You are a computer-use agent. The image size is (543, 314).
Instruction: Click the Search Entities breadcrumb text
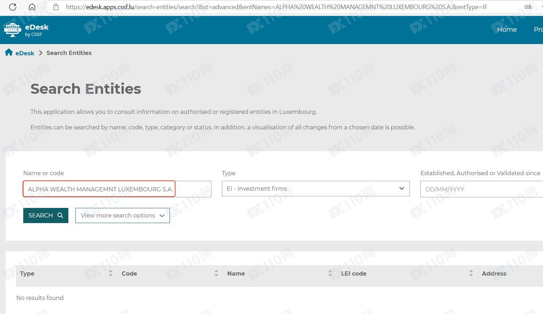coord(69,53)
